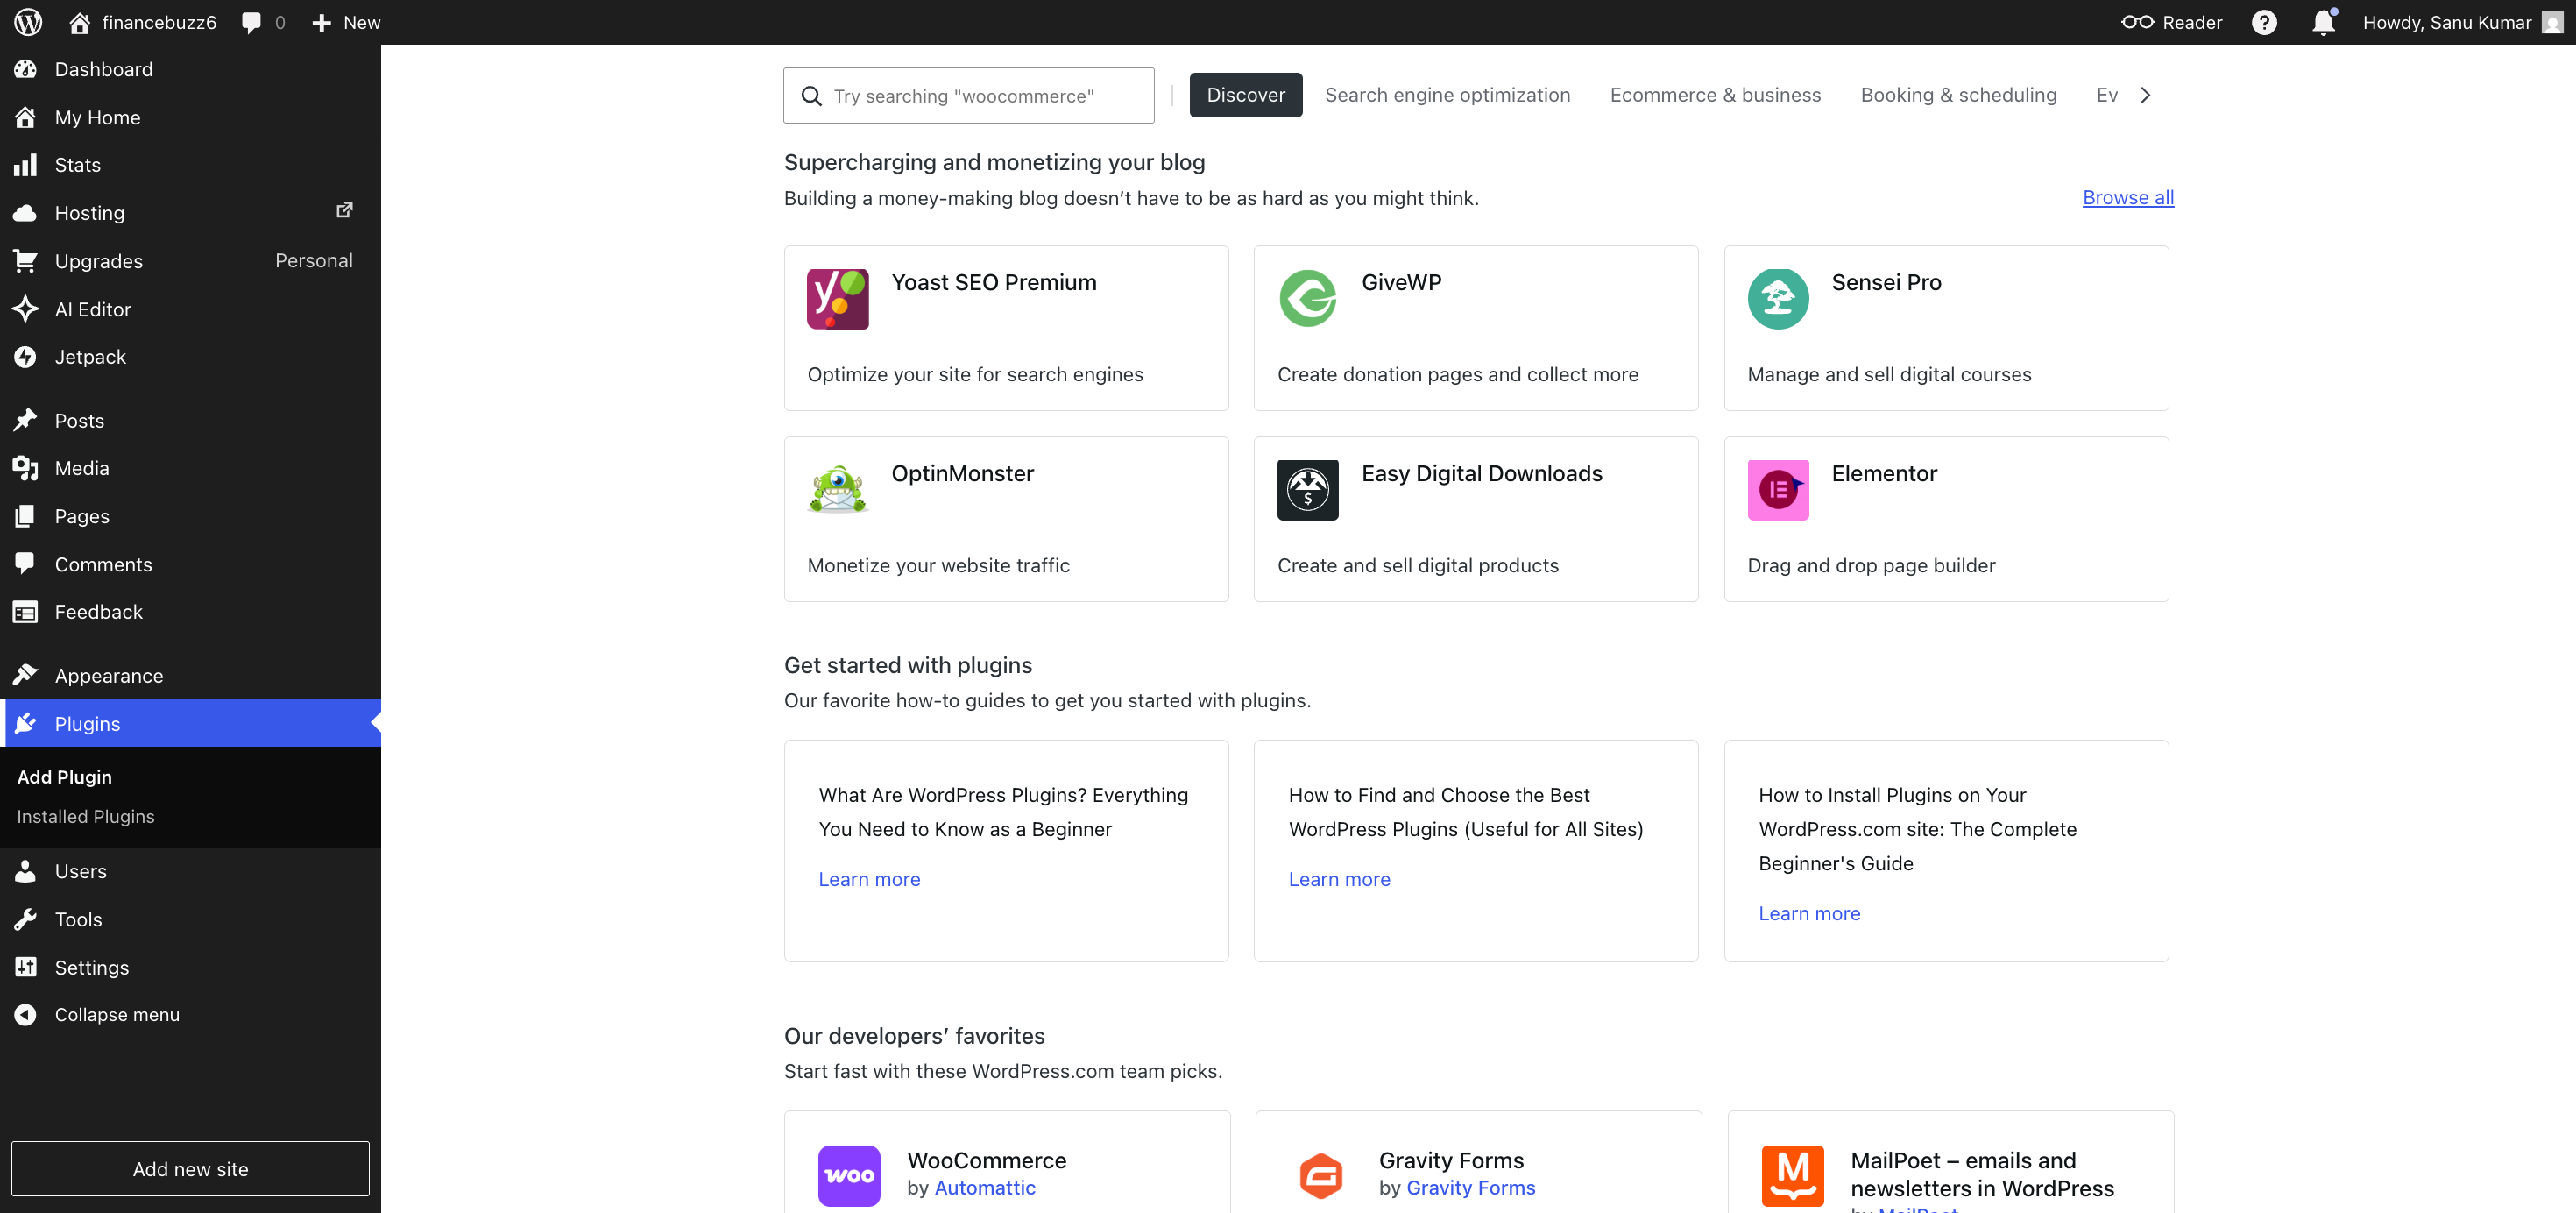Click the user avatar next to Howdy

tap(2552, 22)
